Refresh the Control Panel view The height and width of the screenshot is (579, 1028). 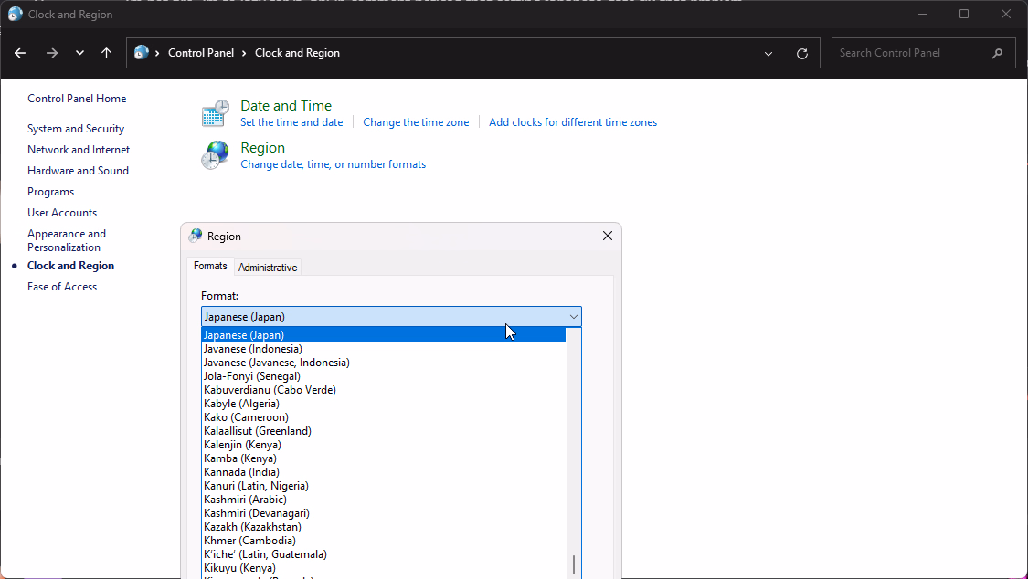pos(802,53)
